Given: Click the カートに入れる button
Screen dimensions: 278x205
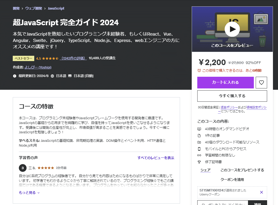Looking at the screenshot, I should pyautogui.click(x=225, y=83).
